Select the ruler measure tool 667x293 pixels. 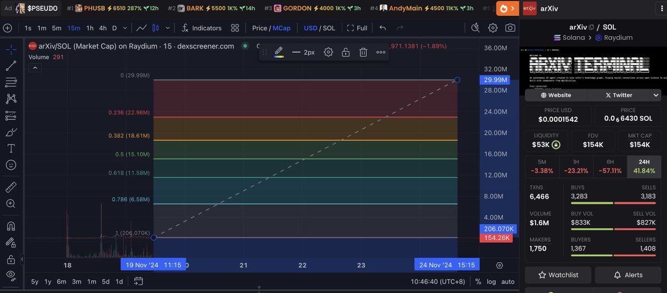11,187
